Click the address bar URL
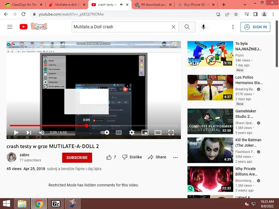Viewport: 279px width, 209px height. pyautogui.click(x=71, y=14)
